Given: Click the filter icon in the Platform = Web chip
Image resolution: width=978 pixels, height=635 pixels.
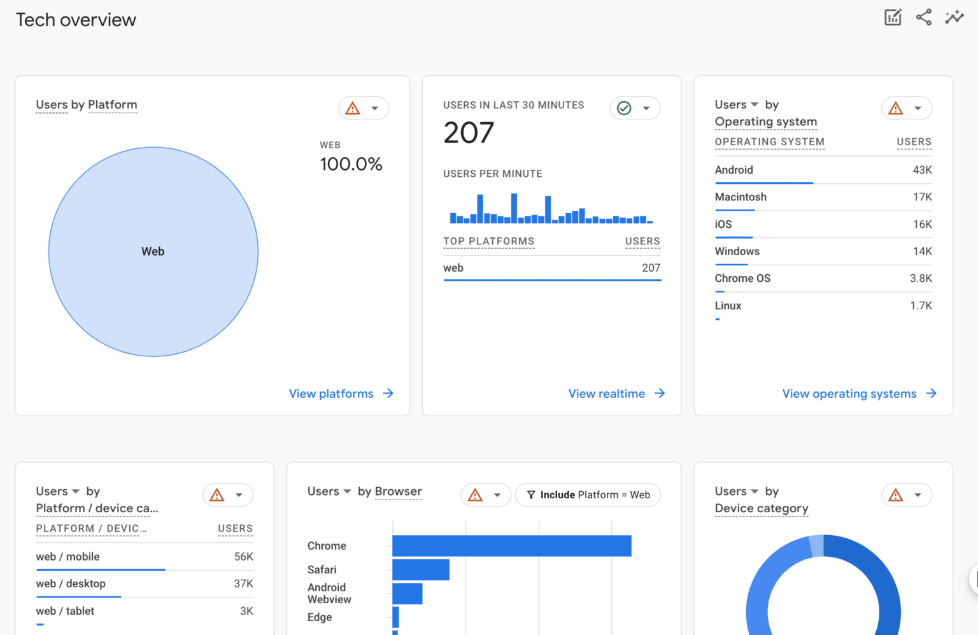Looking at the screenshot, I should 532,494.
